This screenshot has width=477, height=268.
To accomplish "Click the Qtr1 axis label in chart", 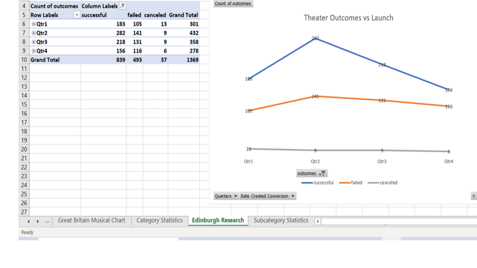I will [248, 162].
